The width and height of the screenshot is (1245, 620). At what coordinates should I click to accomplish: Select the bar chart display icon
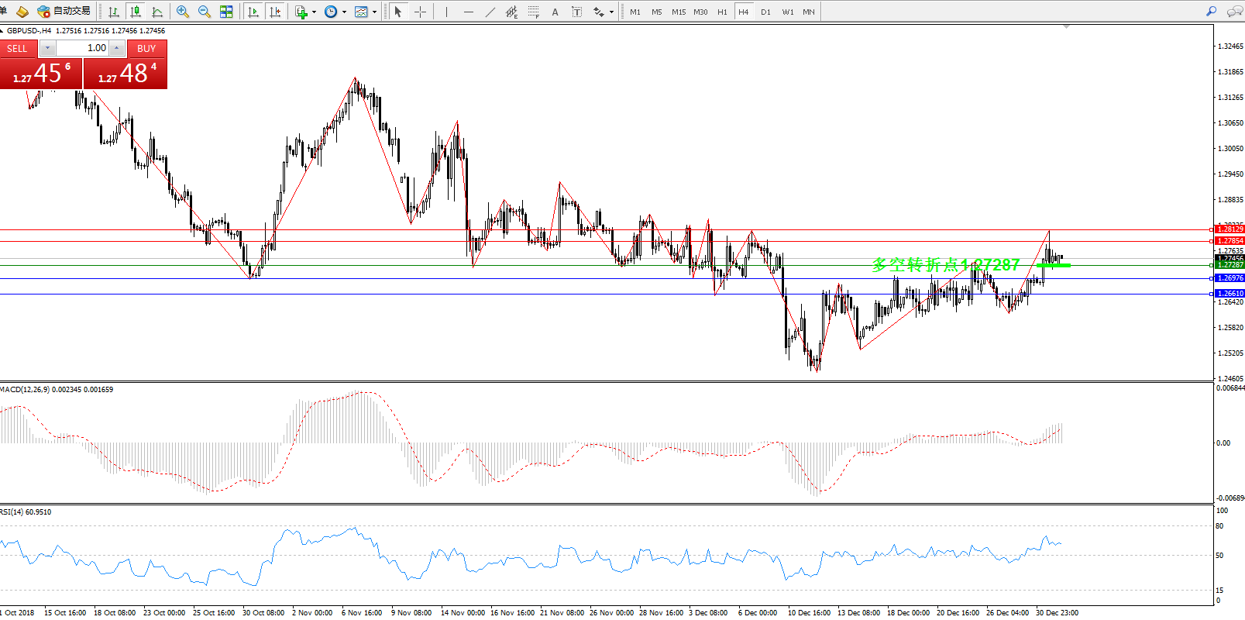pos(114,12)
